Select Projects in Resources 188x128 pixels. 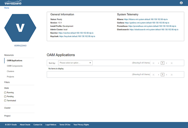click(x=10, y=77)
